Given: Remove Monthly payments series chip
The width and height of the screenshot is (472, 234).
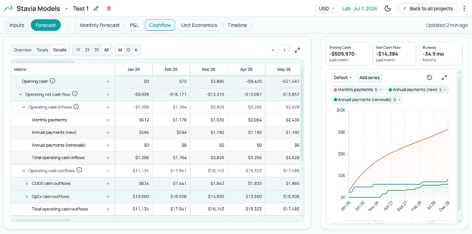Looking at the screenshot, I should pyautogui.click(x=380, y=90).
